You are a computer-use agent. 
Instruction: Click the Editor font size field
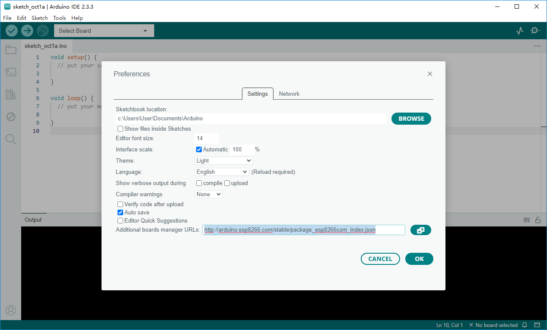coord(207,138)
